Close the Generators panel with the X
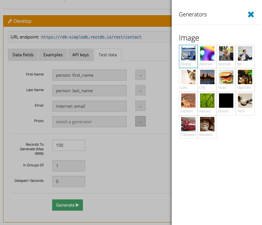 251,14
